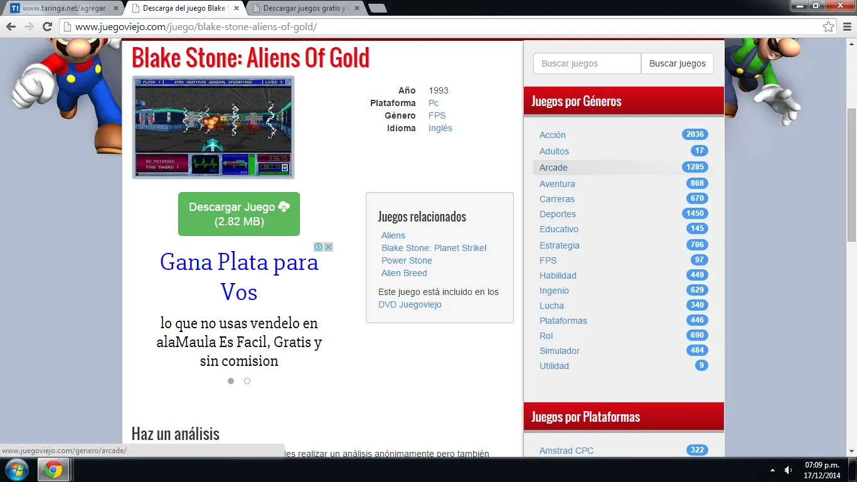Open related game 'Aliens'
This screenshot has width=857, height=482.
[393, 235]
